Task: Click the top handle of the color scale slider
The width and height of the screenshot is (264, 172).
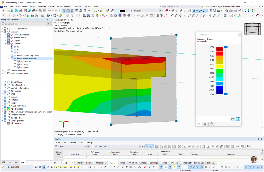Action: pyautogui.click(x=226, y=47)
